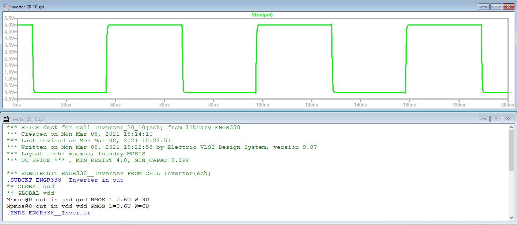Focus the netlist window via its title bar
517x225 pixels.
click(x=219, y=119)
